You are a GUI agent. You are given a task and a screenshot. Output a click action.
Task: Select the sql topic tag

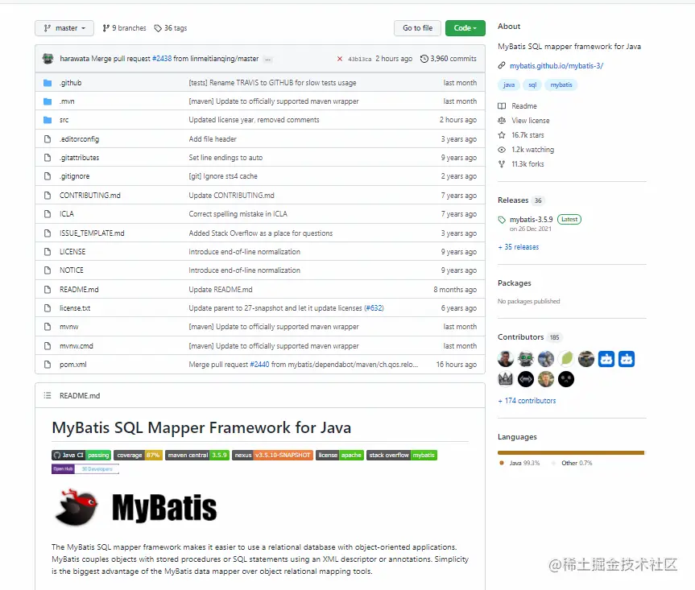pyautogui.click(x=532, y=85)
